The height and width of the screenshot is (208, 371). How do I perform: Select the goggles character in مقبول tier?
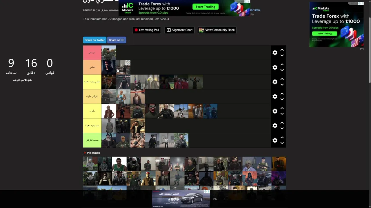(152, 111)
